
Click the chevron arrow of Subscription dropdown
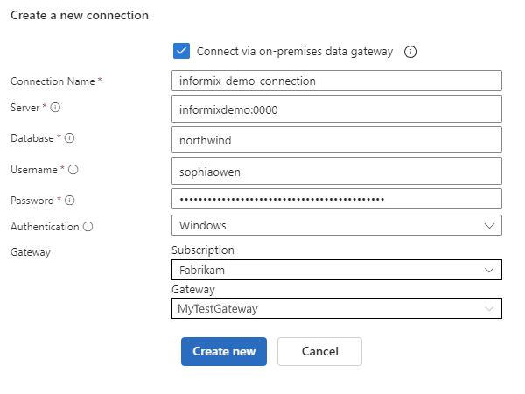pyautogui.click(x=489, y=271)
